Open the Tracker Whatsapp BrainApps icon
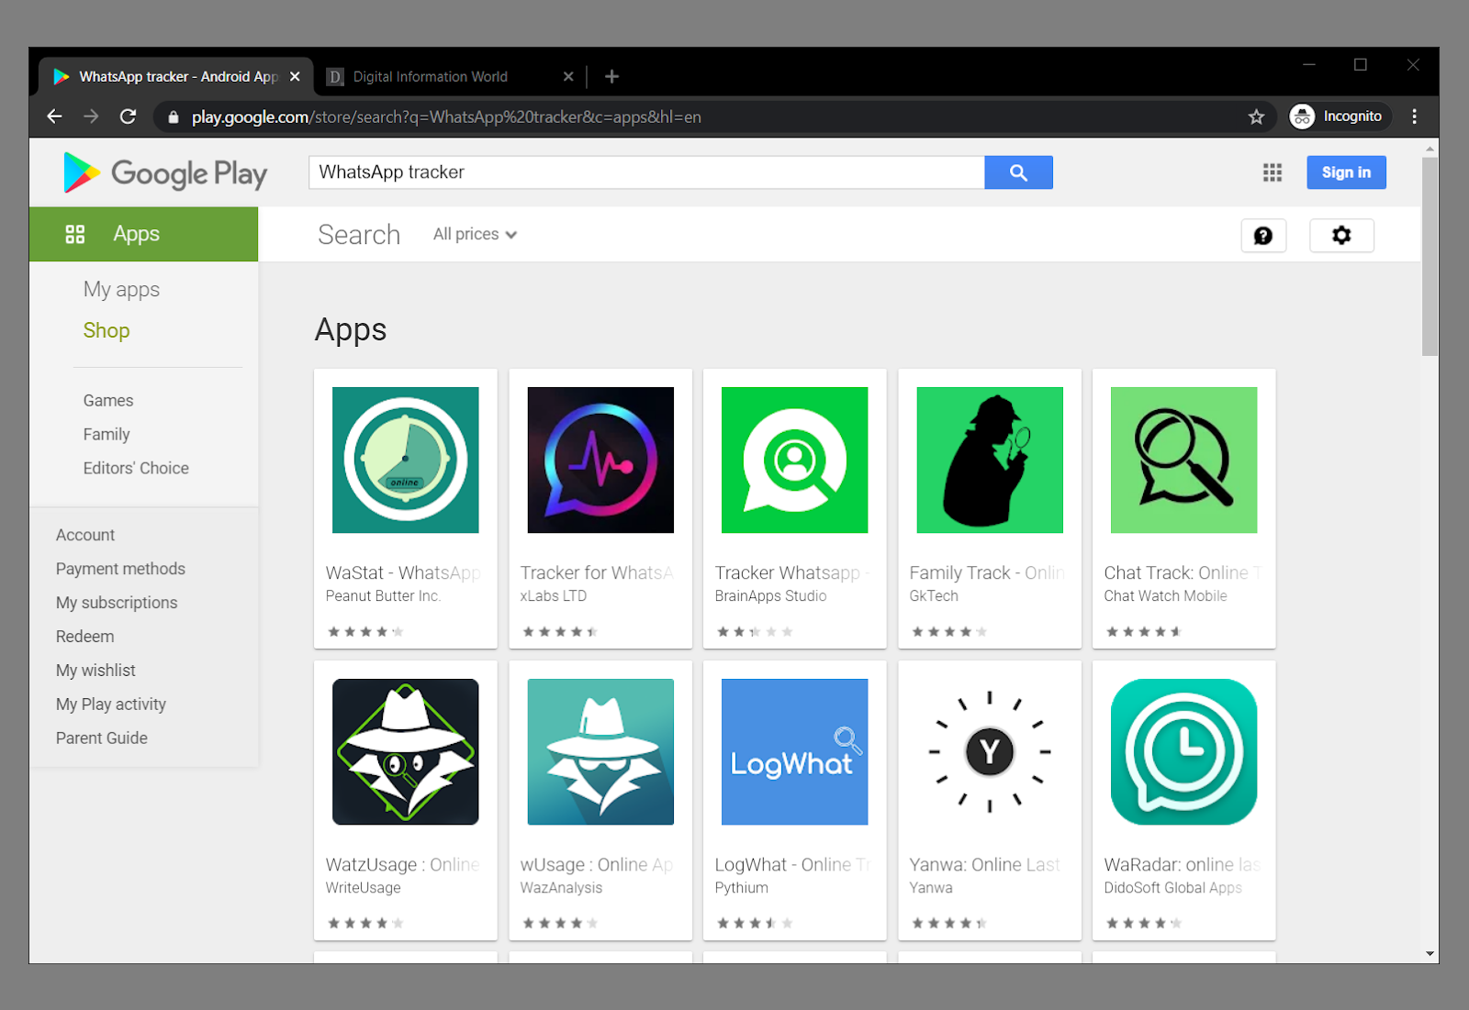Screen dimensions: 1469x1010 click(x=795, y=460)
